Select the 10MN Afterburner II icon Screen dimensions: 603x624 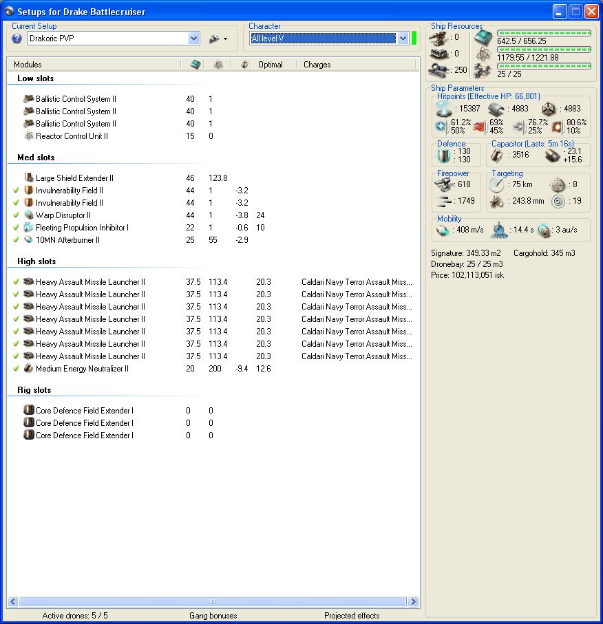point(28,239)
